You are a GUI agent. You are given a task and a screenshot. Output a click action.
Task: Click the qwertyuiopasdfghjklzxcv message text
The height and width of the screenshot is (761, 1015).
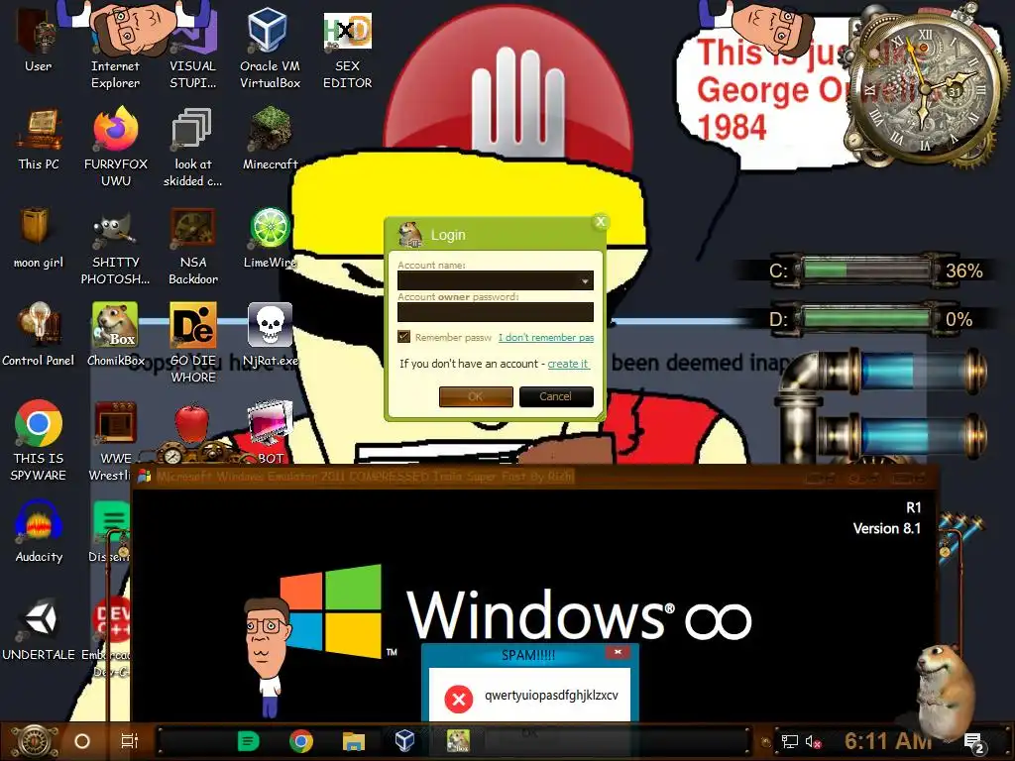551,695
